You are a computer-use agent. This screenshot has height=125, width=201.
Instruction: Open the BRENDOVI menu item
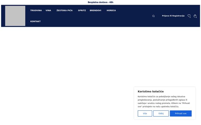coord(95,11)
